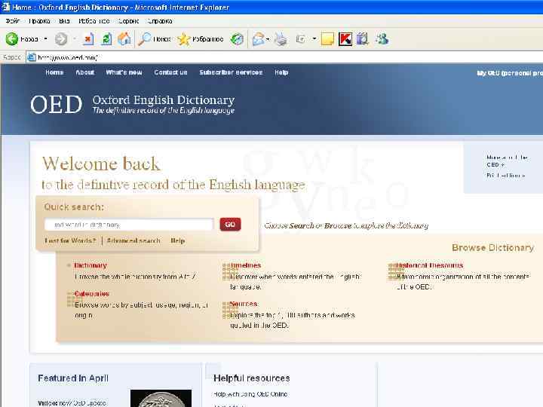Viewport: 543px width, 407px height.
Task: Open the About link in OED navigation
Action: (x=84, y=72)
